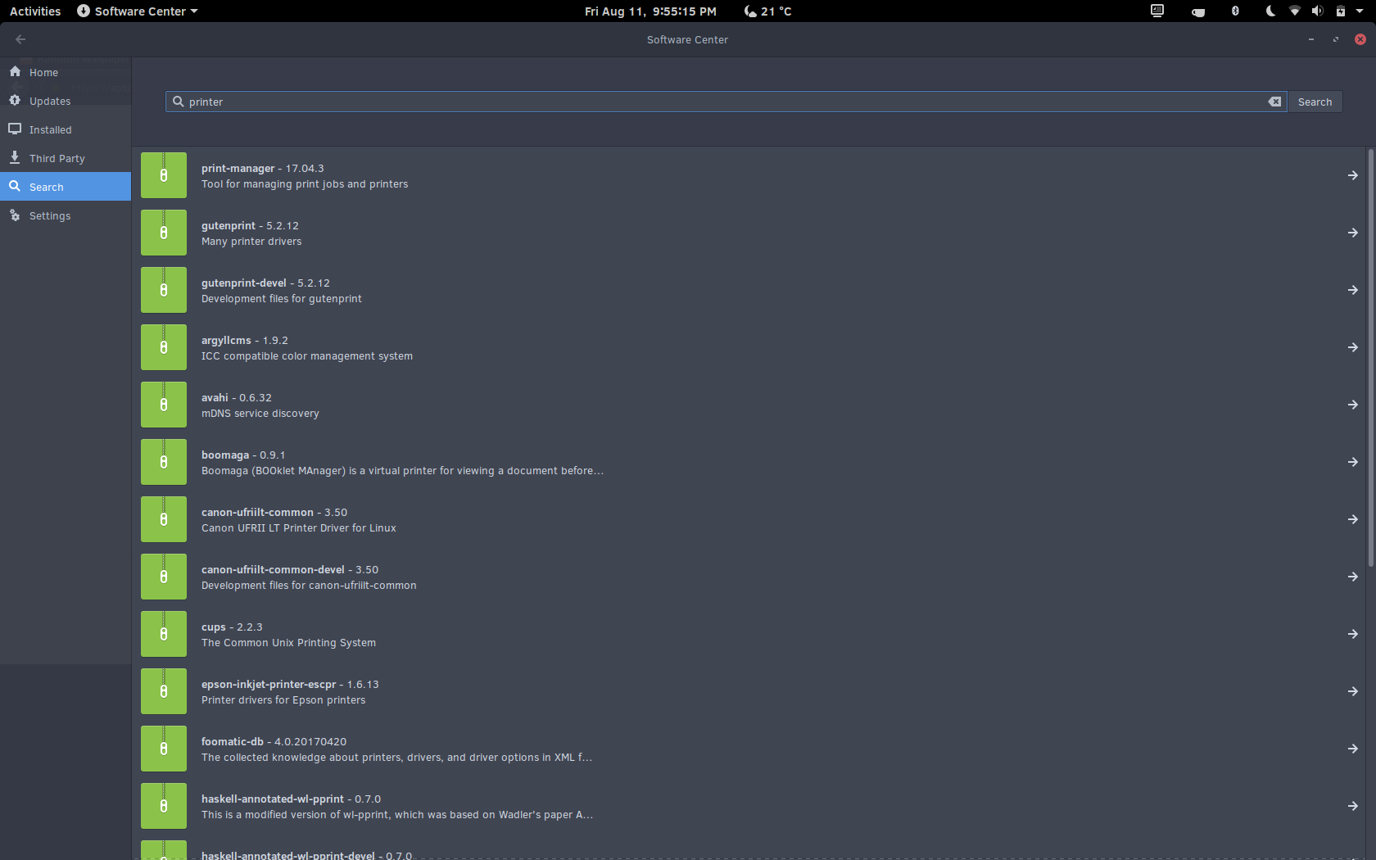This screenshot has height=860, width=1376.
Task: Select 'Canon UFRII LT Printer Driver for Linux'
Action: (x=299, y=528)
